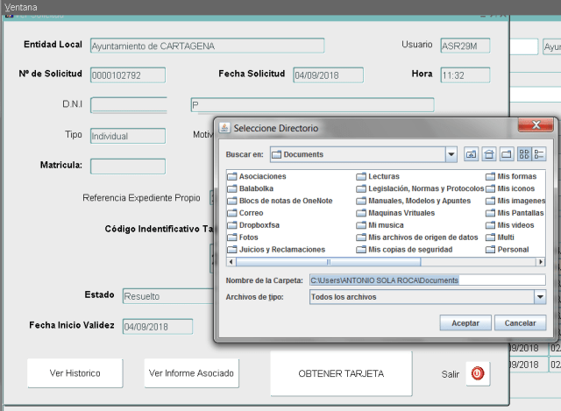
Task: Jump to the Home folder icon
Action: (x=489, y=154)
